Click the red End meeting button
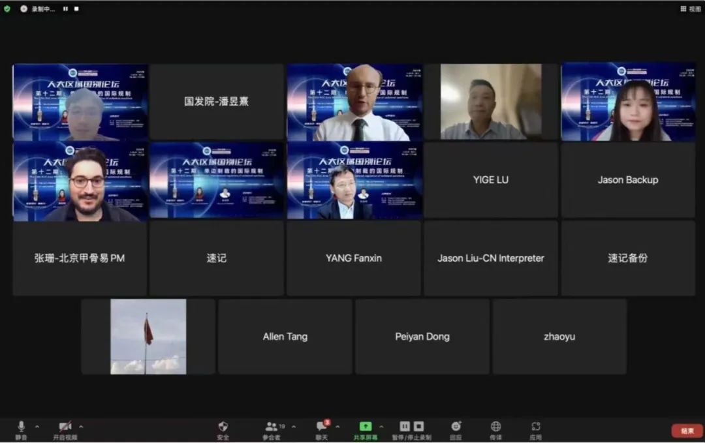The image size is (705, 443). (x=687, y=431)
